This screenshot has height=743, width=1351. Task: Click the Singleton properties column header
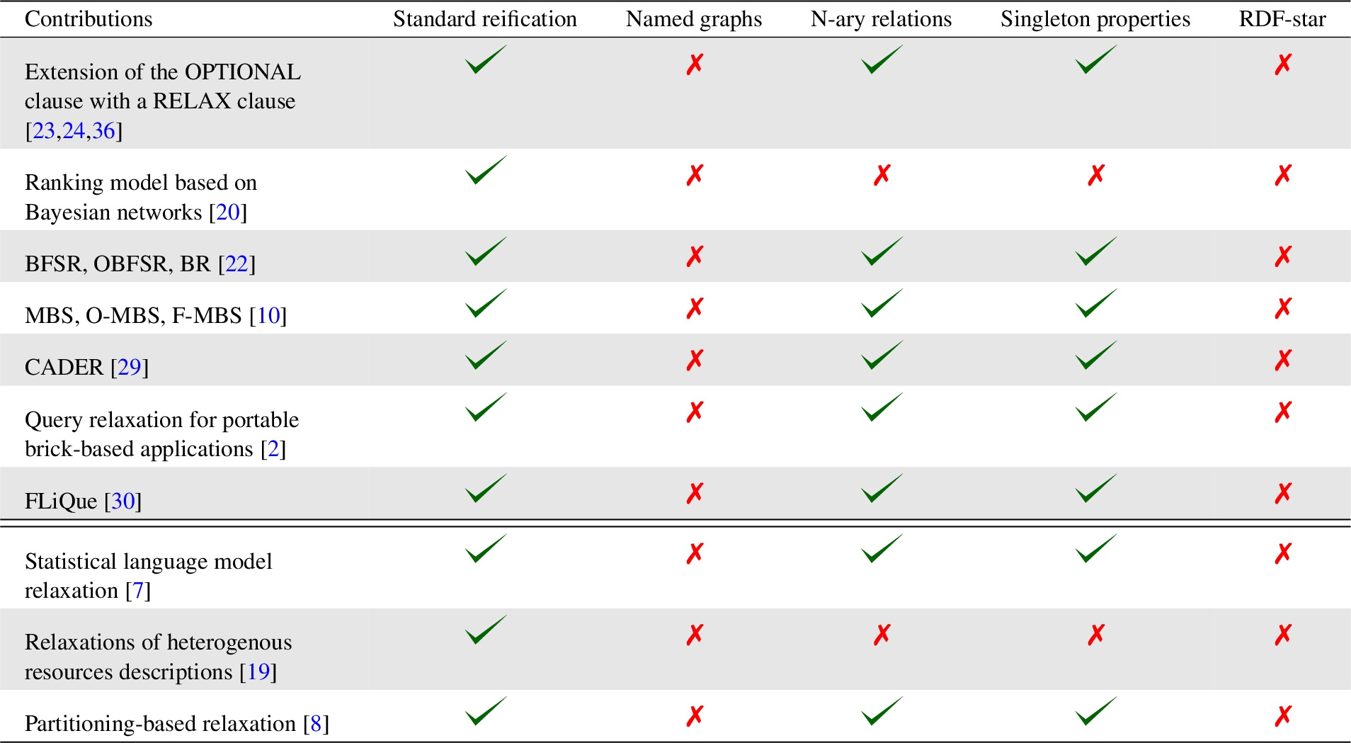(1095, 19)
